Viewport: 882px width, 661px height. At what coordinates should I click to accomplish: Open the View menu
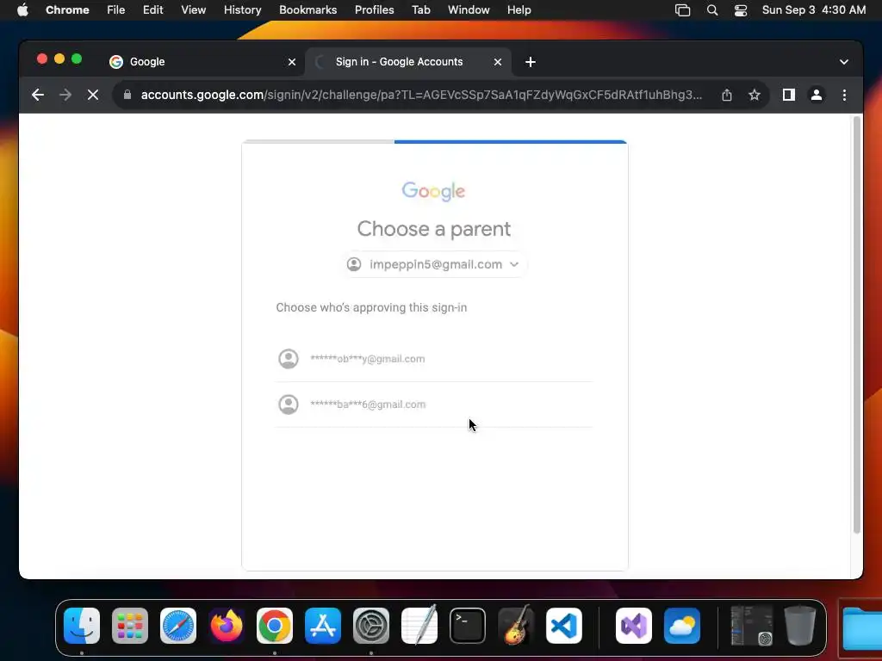[x=193, y=10]
